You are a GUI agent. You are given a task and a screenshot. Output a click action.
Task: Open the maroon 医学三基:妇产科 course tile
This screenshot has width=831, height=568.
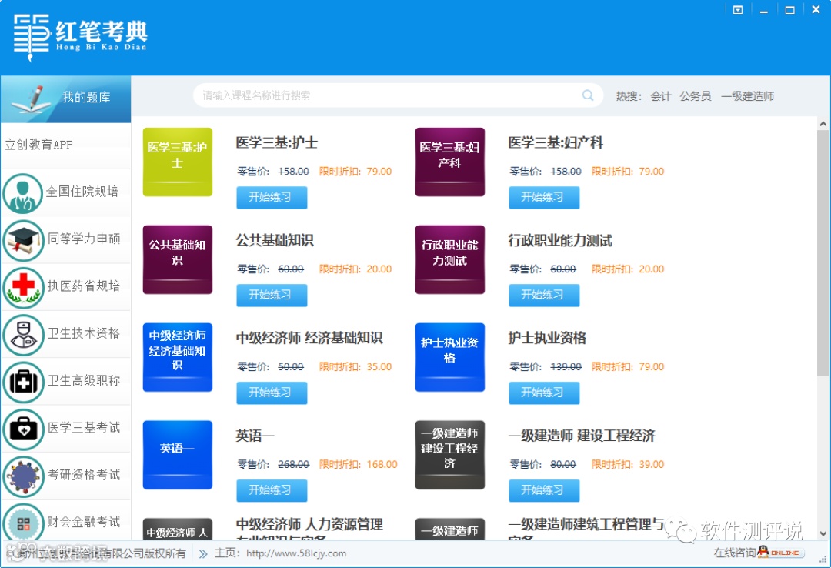pyautogui.click(x=450, y=162)
